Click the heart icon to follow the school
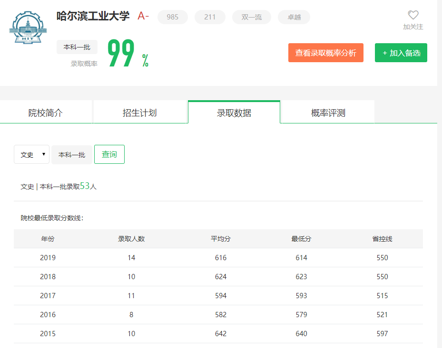 pos(413,15)
